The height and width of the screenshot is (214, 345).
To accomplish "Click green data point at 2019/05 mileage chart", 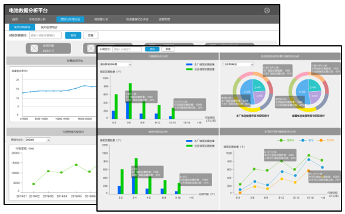I will 76,165.
